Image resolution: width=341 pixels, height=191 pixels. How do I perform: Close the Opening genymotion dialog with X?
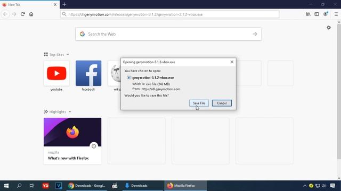tap(232, 62)
